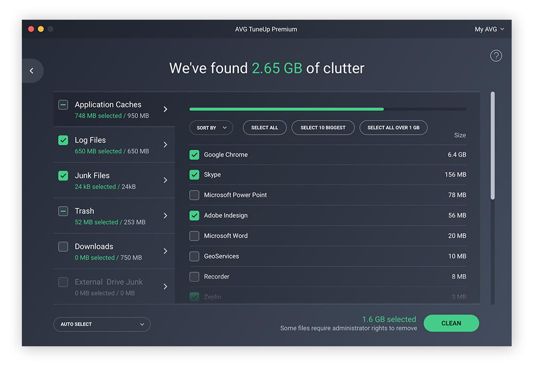Deselect the Log Files category
Screen dimensions: 533x366
tap(63, 140)
